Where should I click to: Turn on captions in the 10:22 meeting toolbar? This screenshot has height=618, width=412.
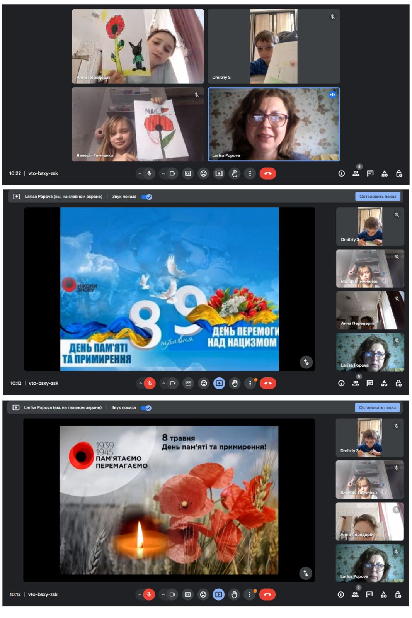188,173
